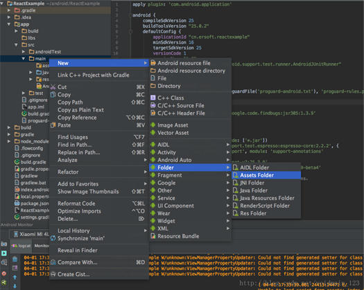This screenshot has height=290, width=364.
Task: Open build.gradle file in app module
Action: (x=35, y=114)
